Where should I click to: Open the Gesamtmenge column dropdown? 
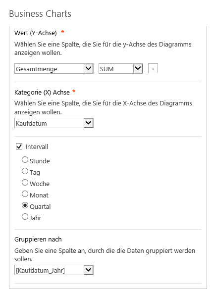click(54, 69)
